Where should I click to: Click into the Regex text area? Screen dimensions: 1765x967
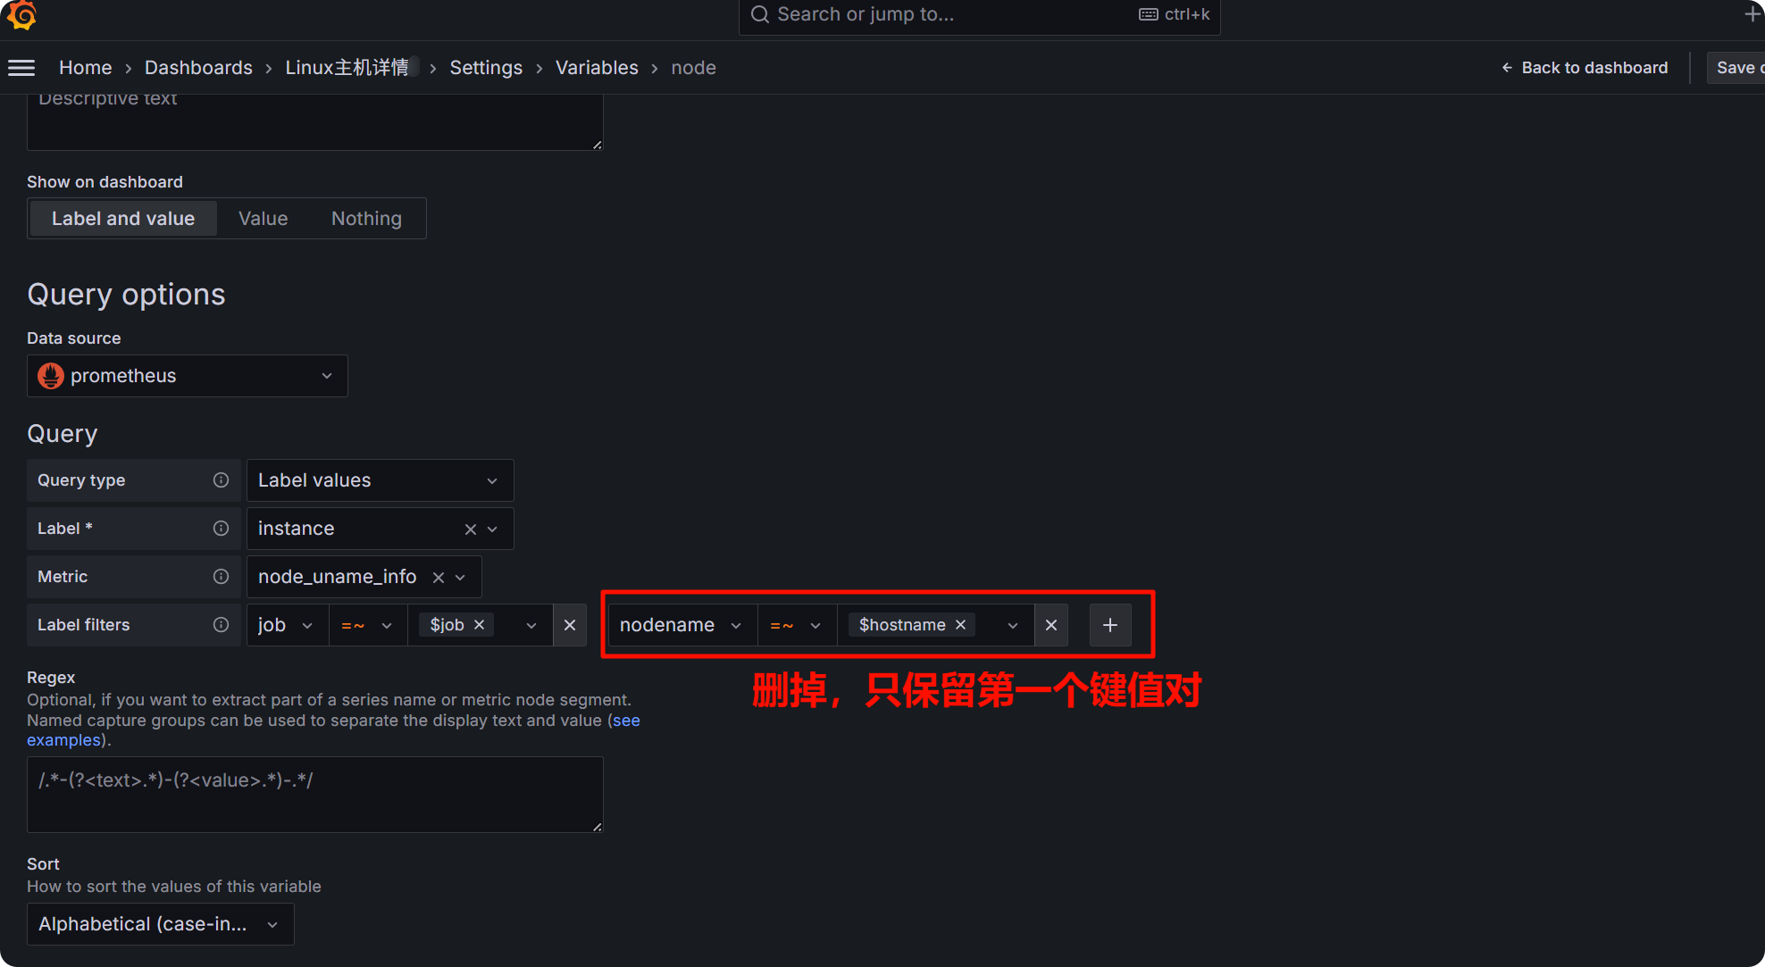314,795
